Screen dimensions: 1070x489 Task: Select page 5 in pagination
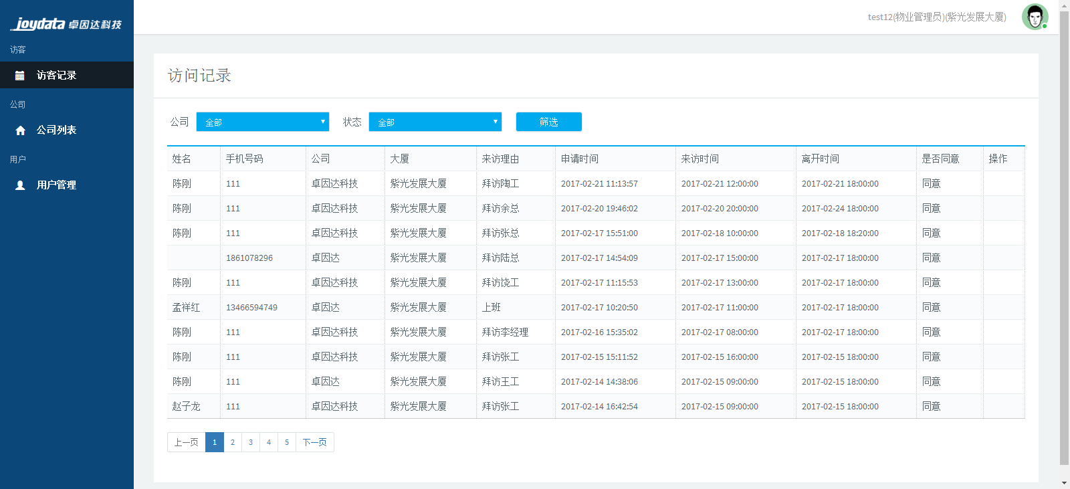point(287,442)
